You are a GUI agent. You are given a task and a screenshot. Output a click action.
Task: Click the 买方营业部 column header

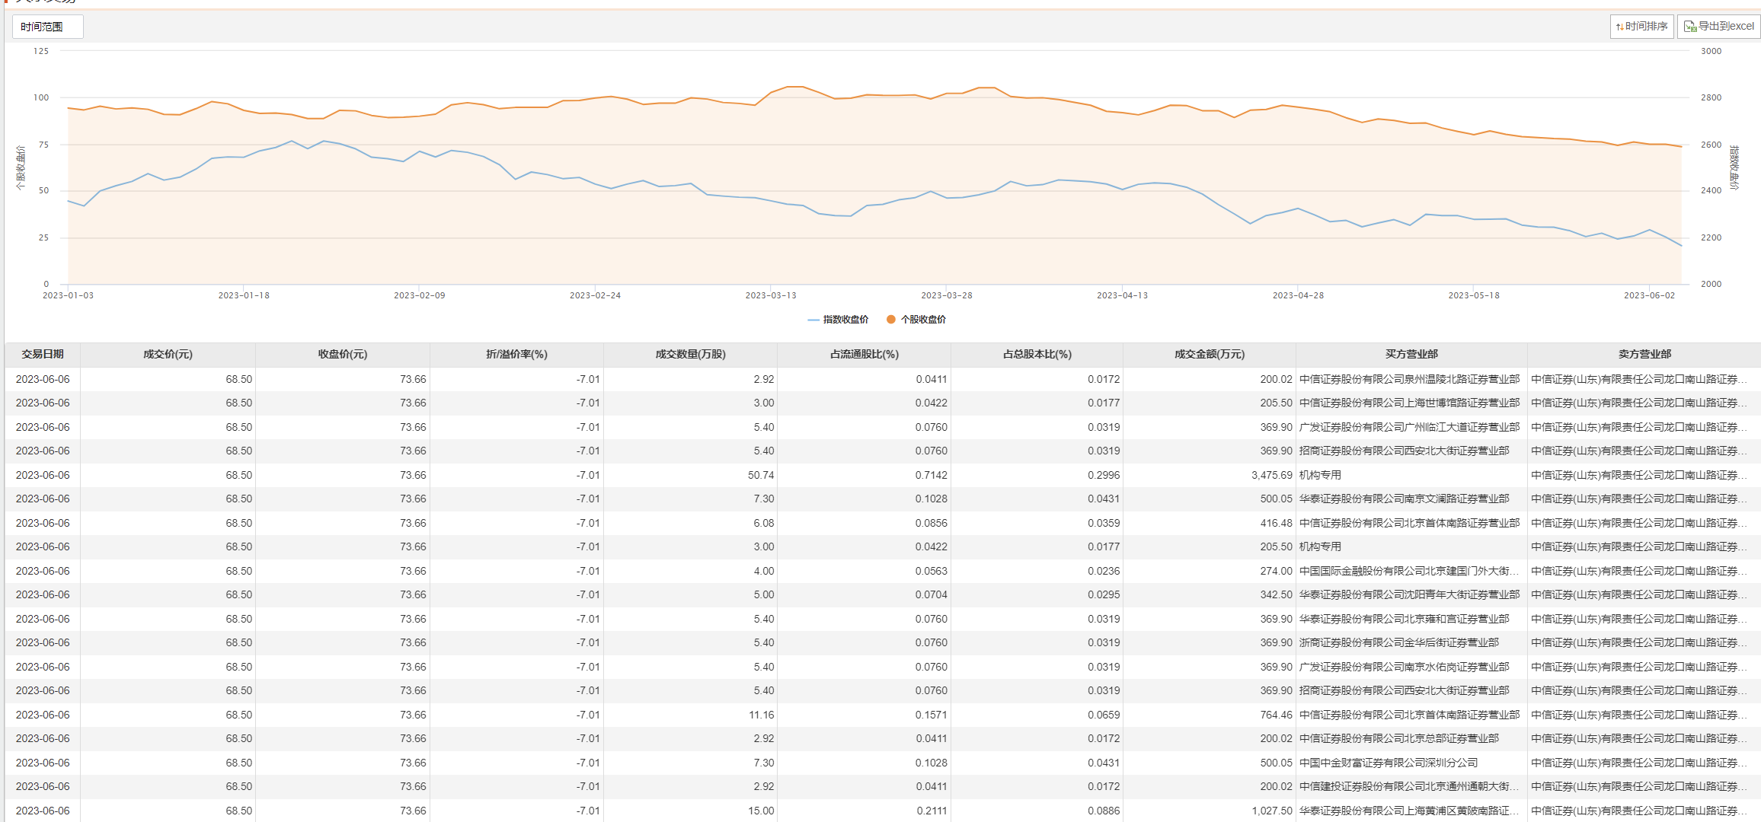click(x=1411, y=355)
